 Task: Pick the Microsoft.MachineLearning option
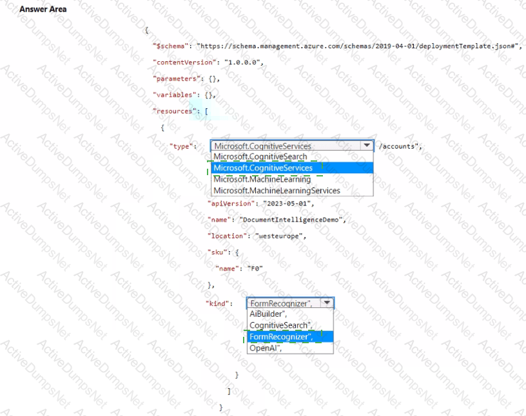point(262,179)
